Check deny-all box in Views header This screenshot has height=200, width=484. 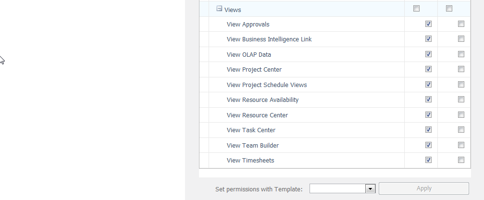pos(449,8)
